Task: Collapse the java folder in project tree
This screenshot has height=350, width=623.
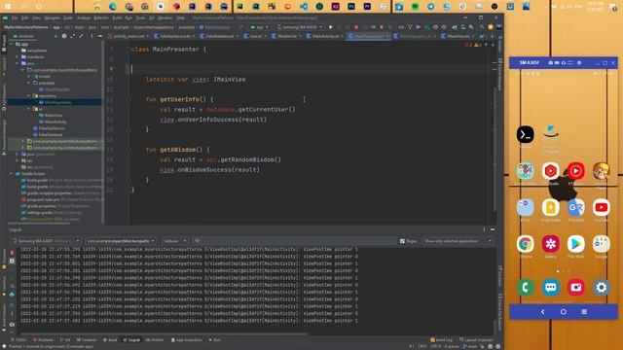Action: (x=18, y=63)
